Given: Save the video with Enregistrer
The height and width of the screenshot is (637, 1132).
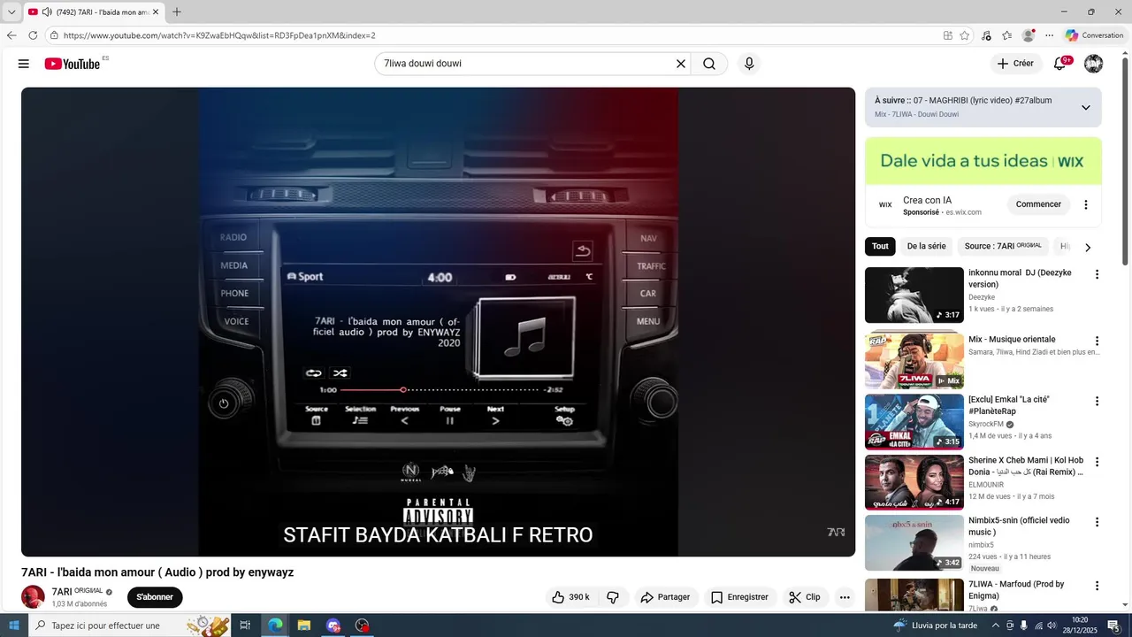Looking at the screenshot, I should (x=739, y=597).
